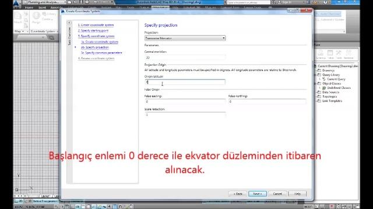Expand the Coordinate System ribbon panel title
373x209 pixels.
tap(44, 31)
